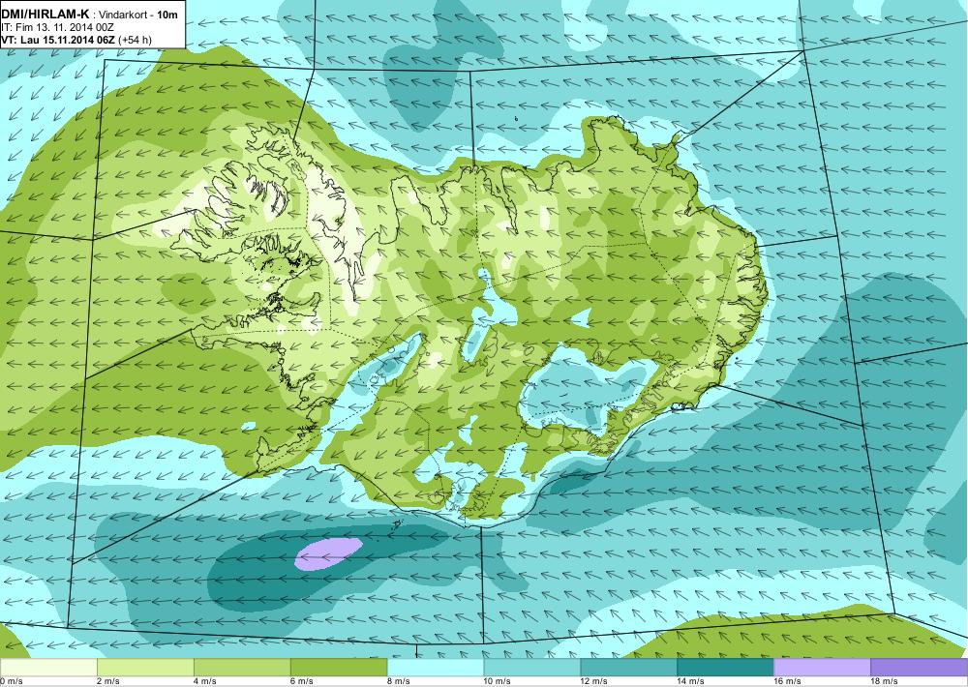Select the '14 m/s' legend label
Screen dimensions: 968x687
tap(691, 681)
